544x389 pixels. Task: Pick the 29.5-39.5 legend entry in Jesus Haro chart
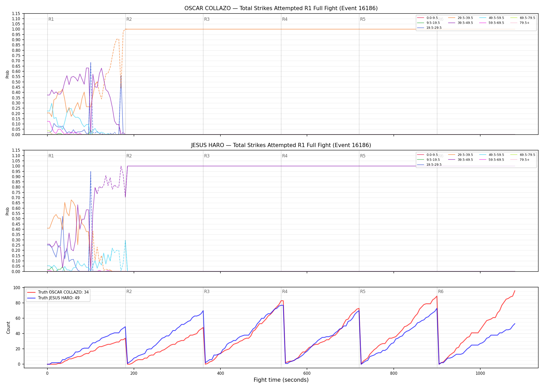point(460,155)
